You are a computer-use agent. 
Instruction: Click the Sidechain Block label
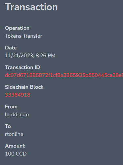[x=24, y=87]
